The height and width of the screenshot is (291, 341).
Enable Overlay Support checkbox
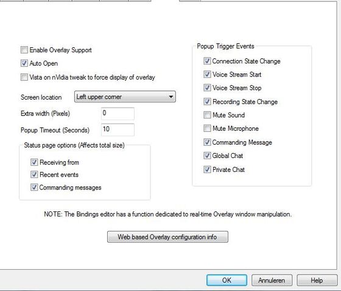pos(24,50)
